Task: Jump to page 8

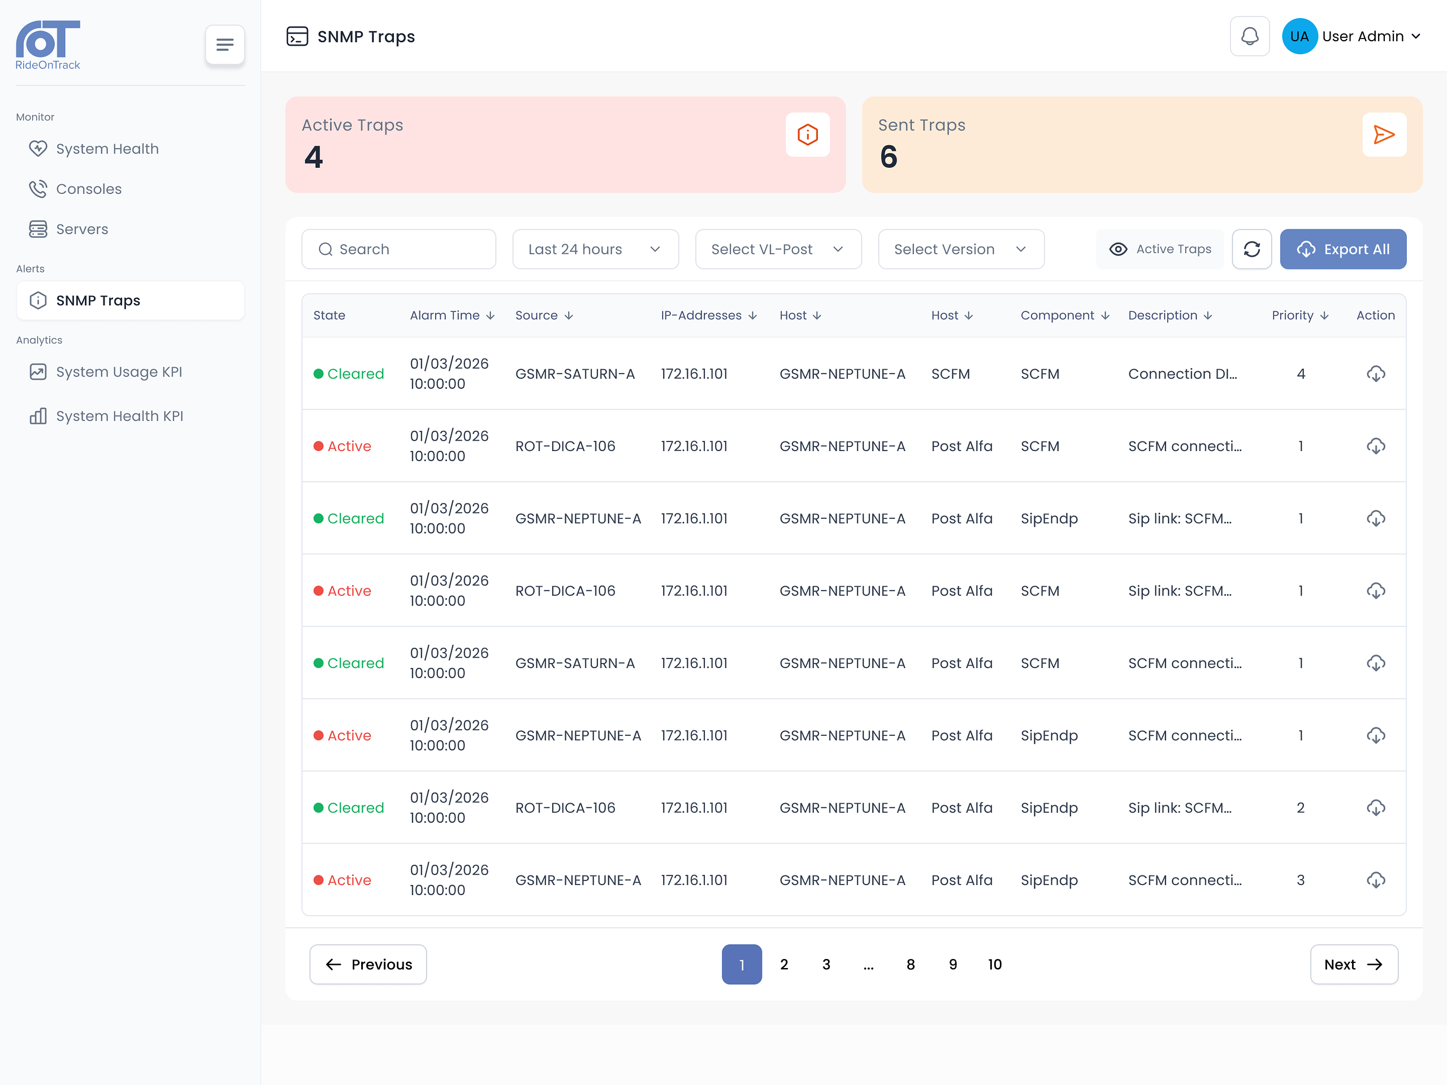Action: pos(910,964)
